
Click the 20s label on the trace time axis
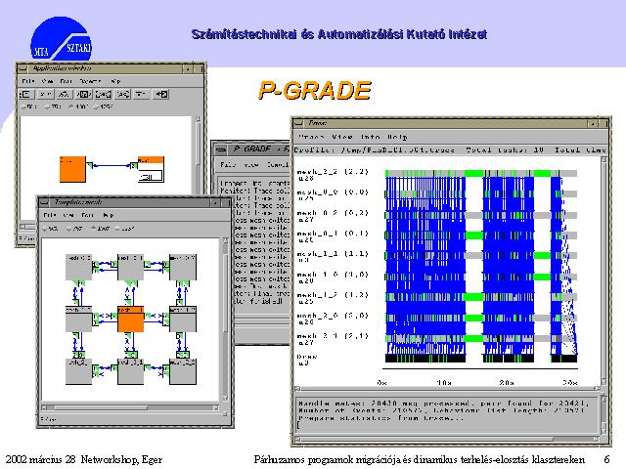(x=507, y=382)
